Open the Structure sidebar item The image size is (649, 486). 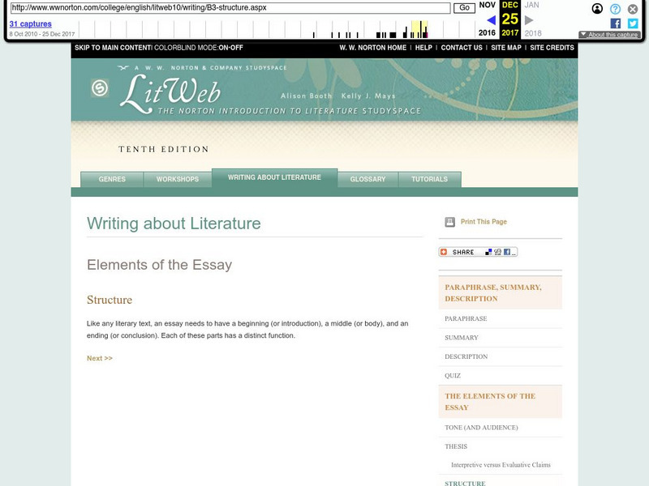(x=465, y=483)
